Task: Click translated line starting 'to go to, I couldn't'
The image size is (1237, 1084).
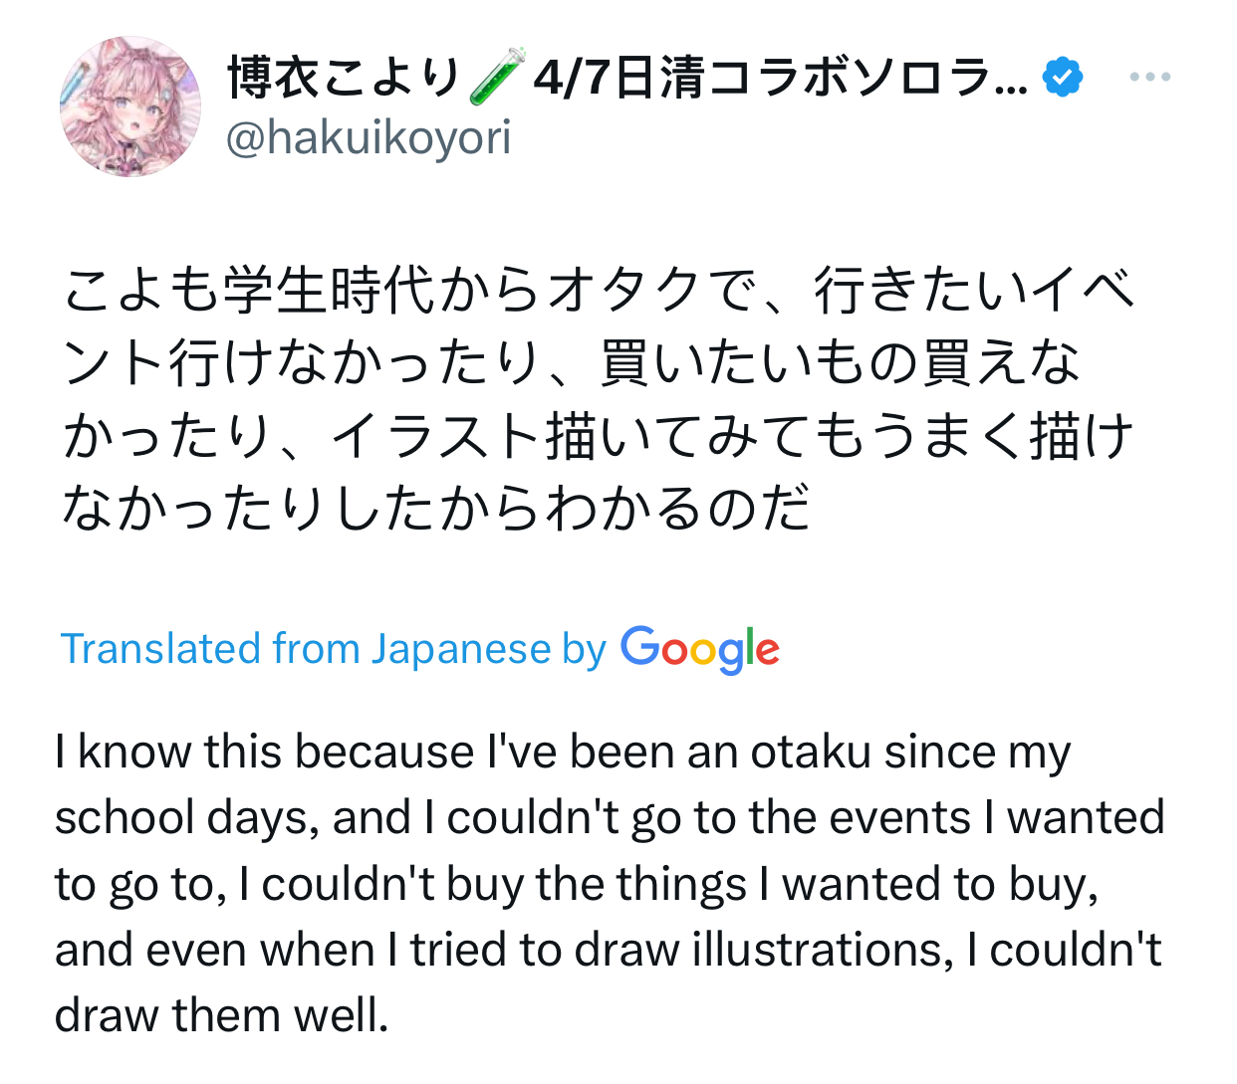Action: (577, 884)
